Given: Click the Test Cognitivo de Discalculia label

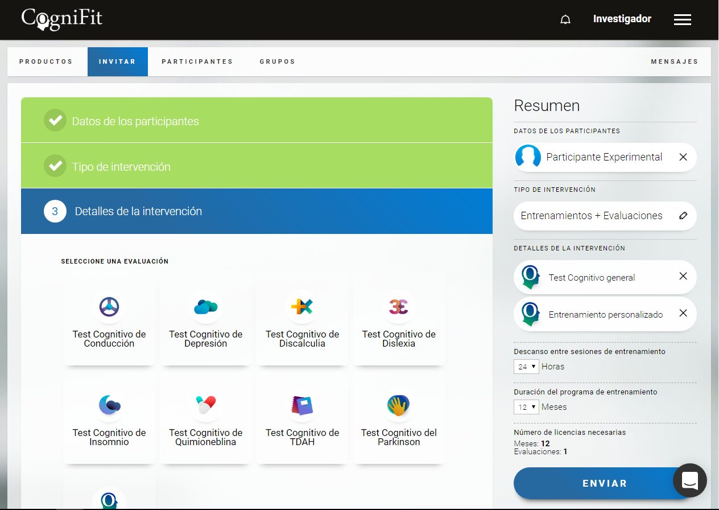Looking at the screenshot, I should point(302,339).
